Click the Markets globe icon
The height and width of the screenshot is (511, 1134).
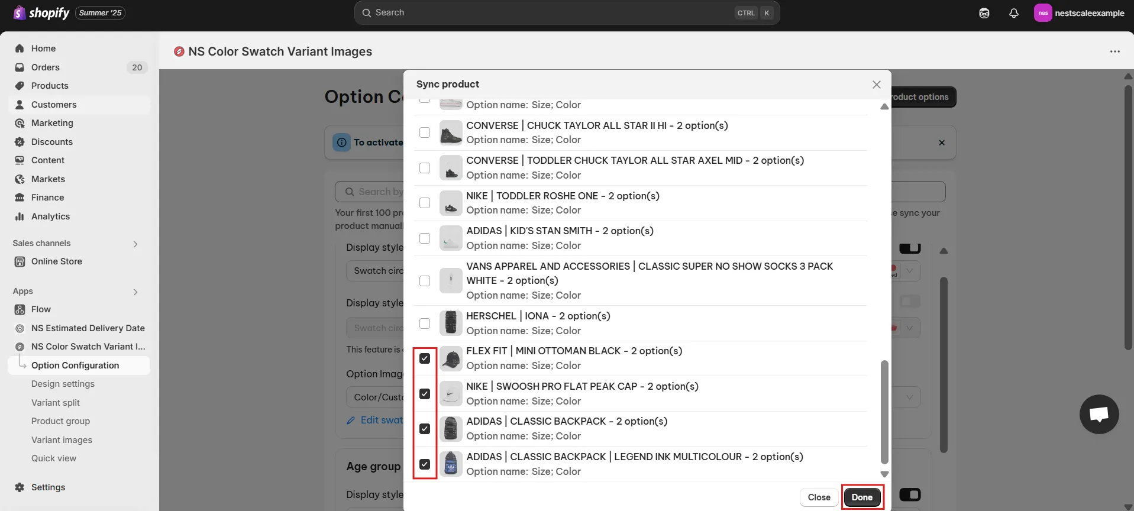click(20, 179)
